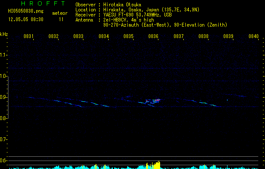The height and width of the screenshot is (169, 265).
Task: Click the Observer line Hirotaka Otsuka
Action: [x=108, y=5]
